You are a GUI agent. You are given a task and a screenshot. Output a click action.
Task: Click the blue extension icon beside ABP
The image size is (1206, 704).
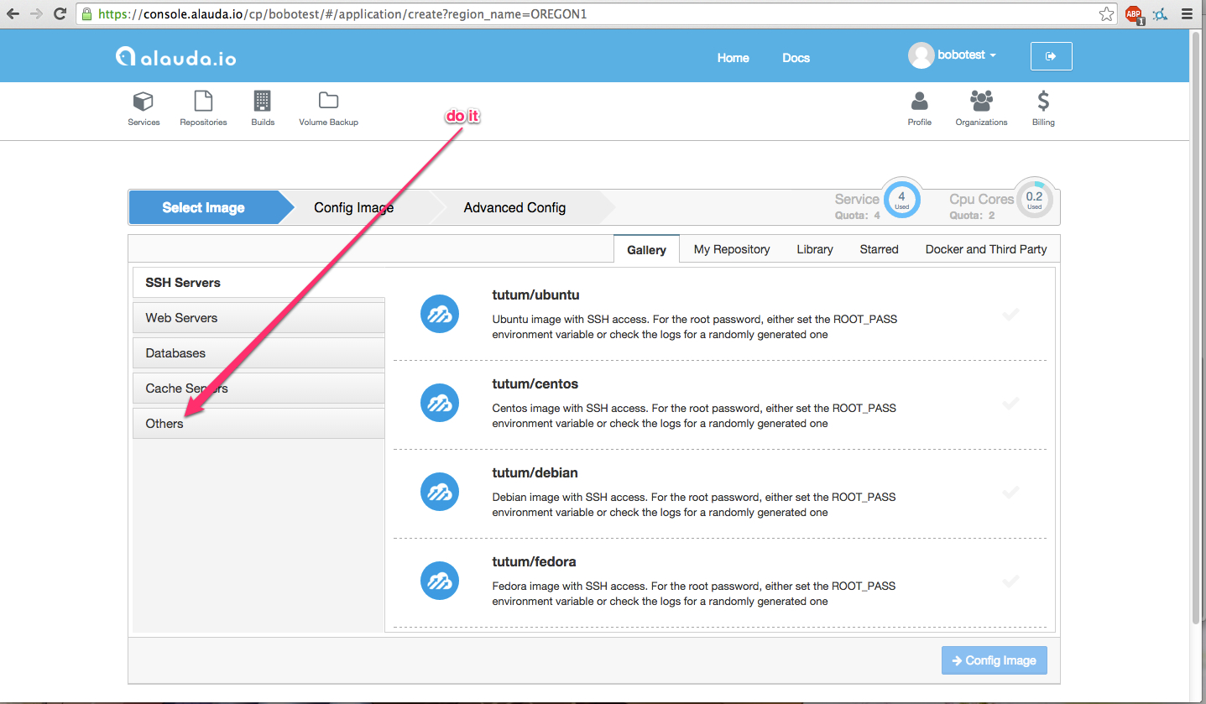point(1160,14)
